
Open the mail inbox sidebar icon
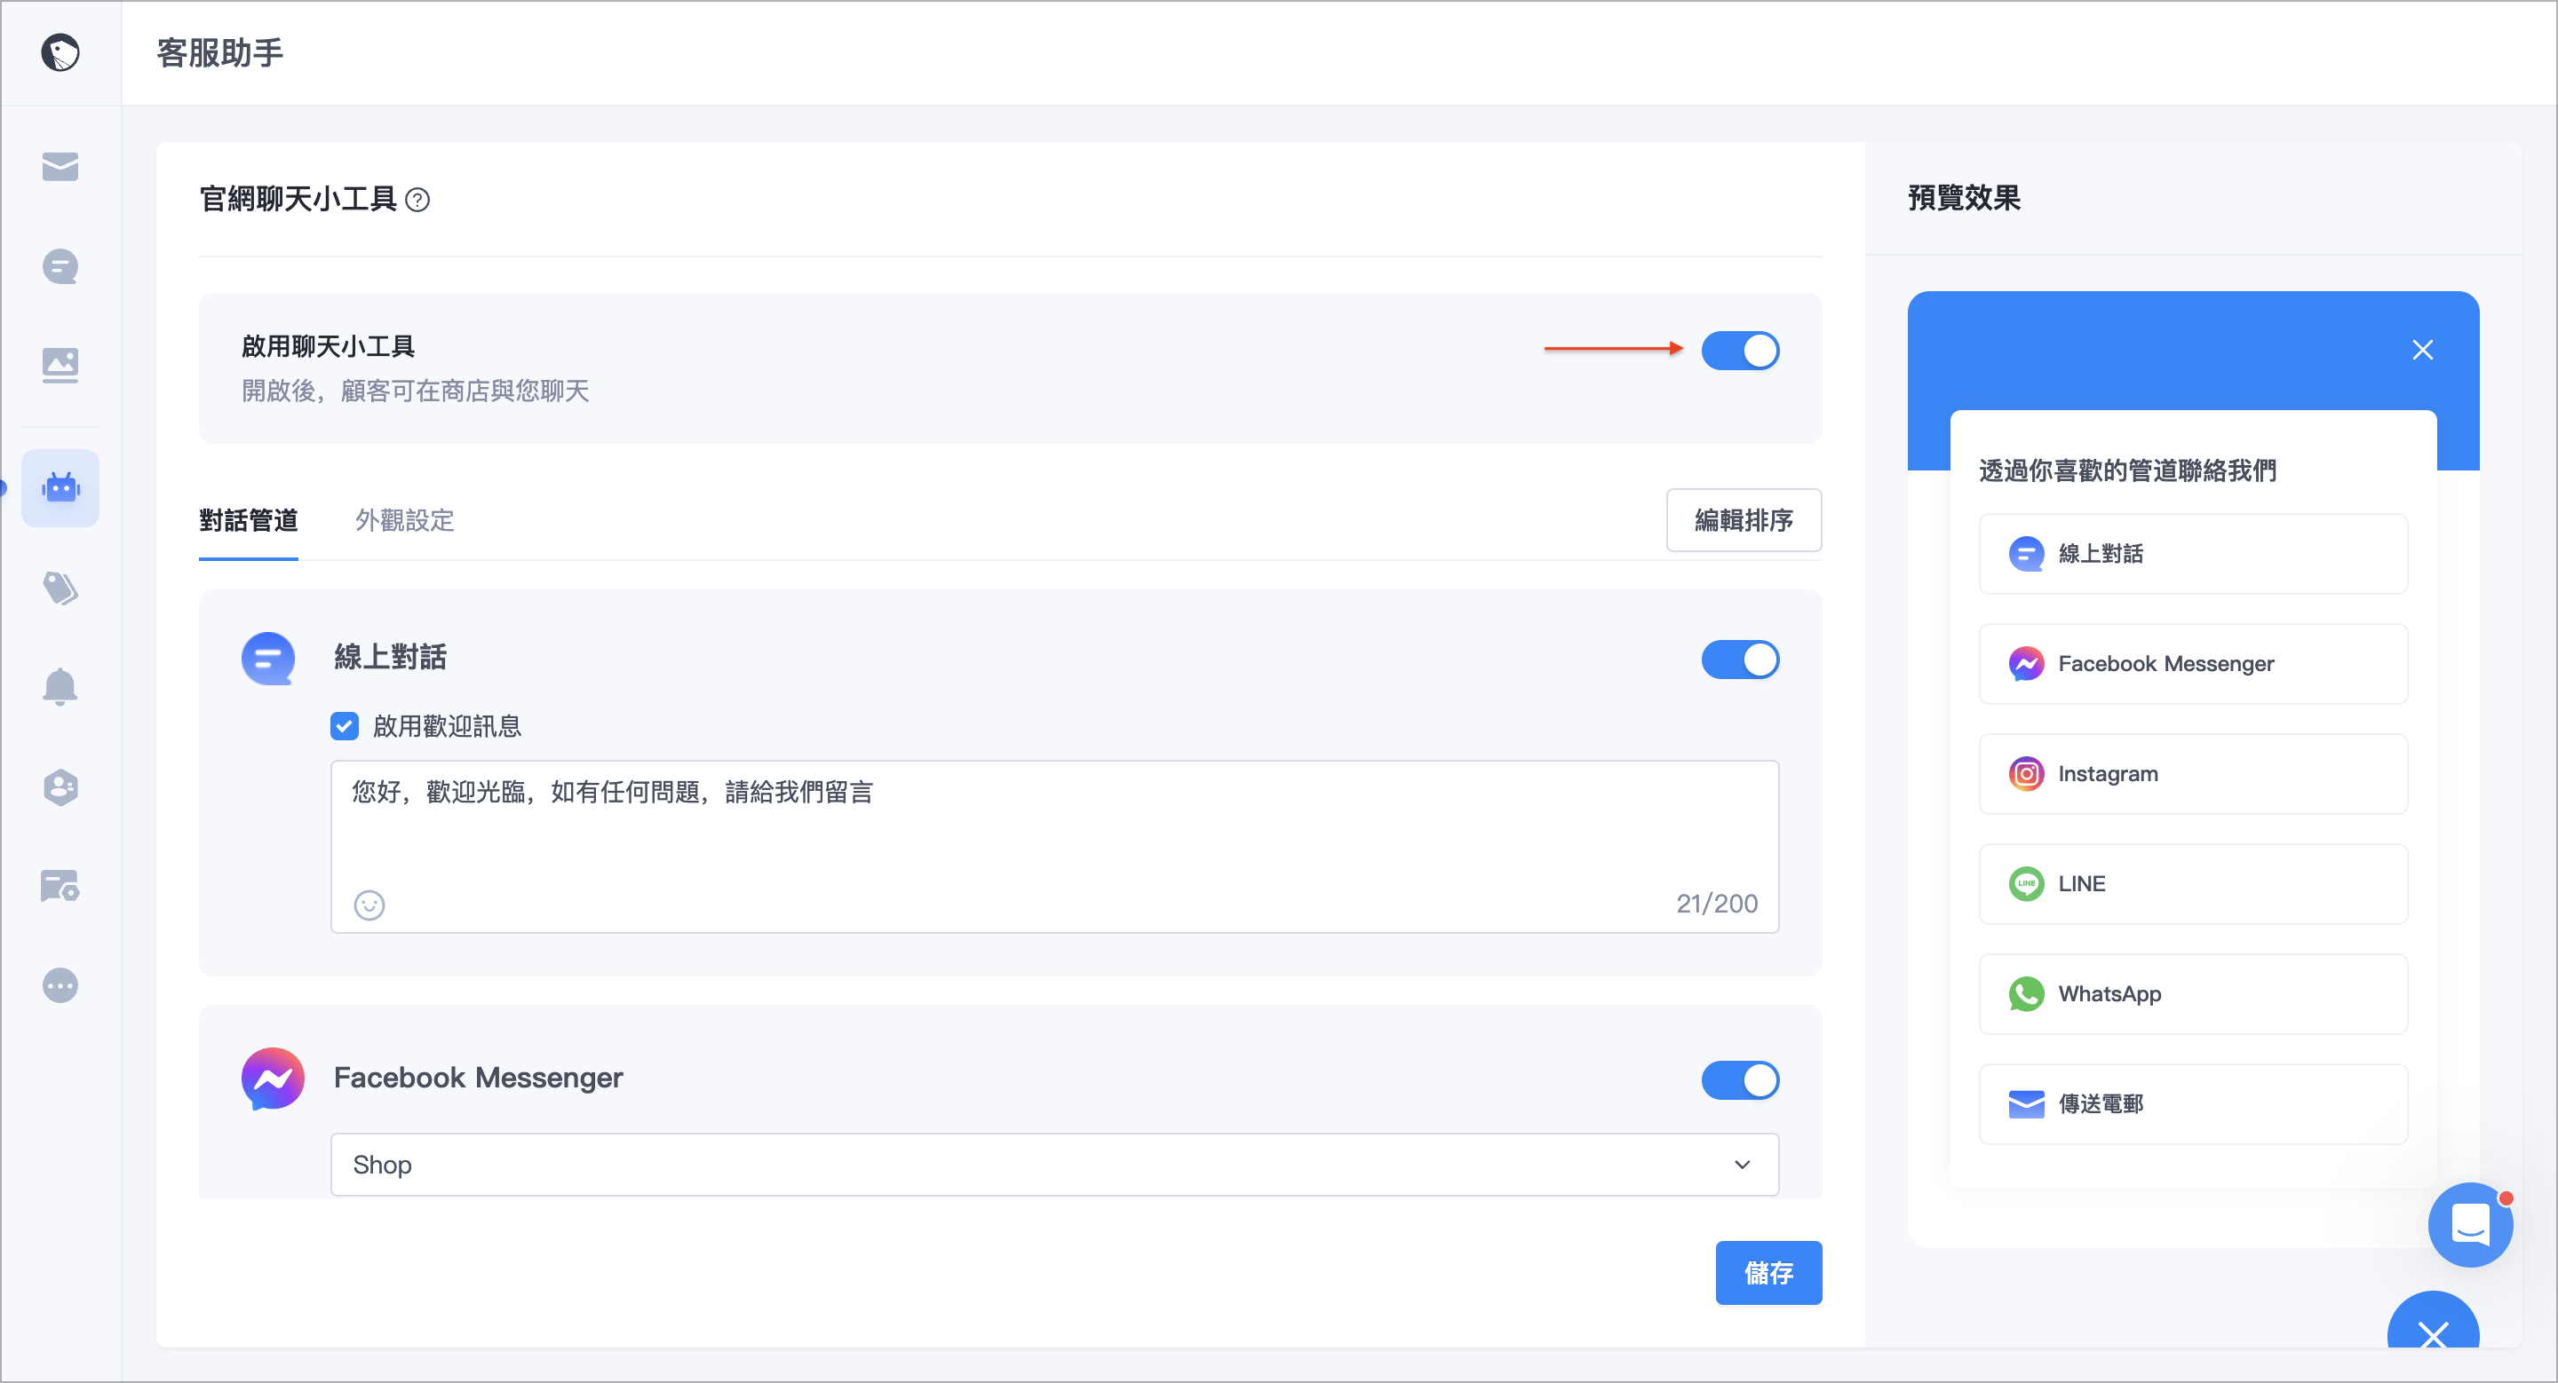pos(60,166)
